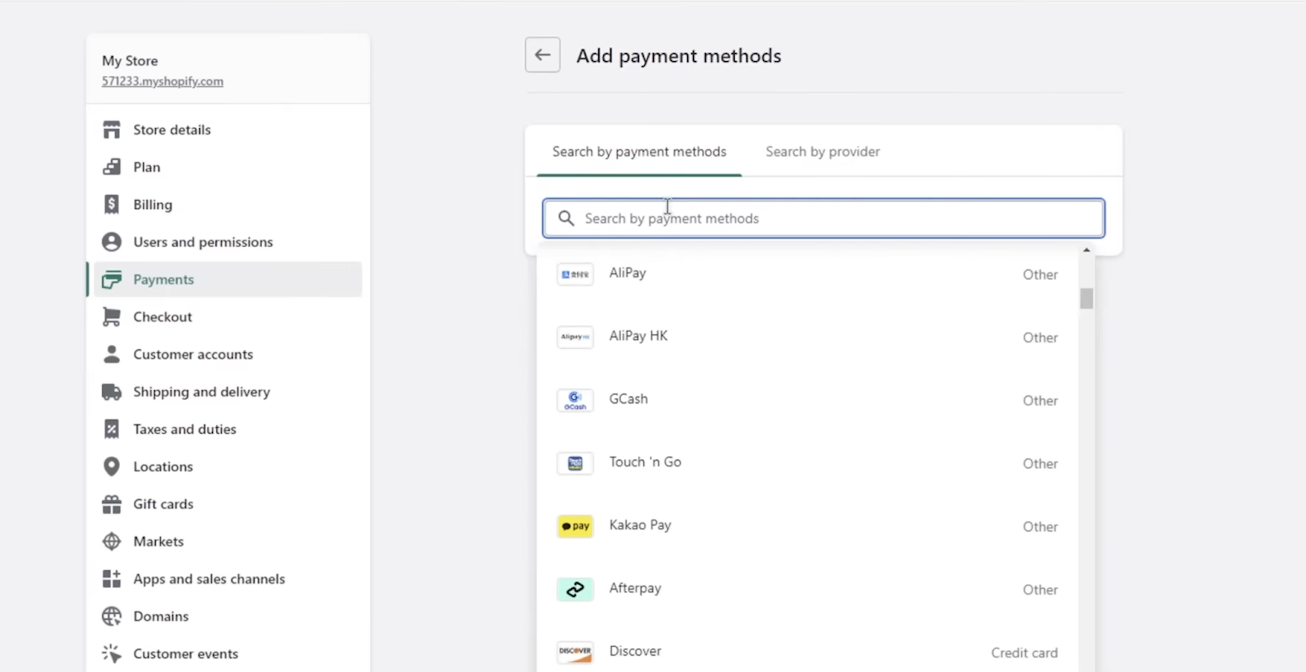Click the Checkout cart icon
This screenshot has width=1306, height=672.
(x=112, y=317)
